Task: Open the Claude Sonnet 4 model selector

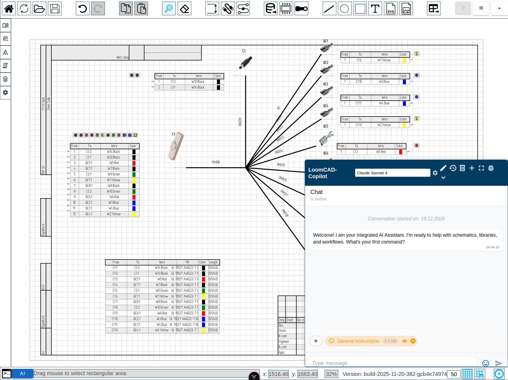Action: click(392, 173)
